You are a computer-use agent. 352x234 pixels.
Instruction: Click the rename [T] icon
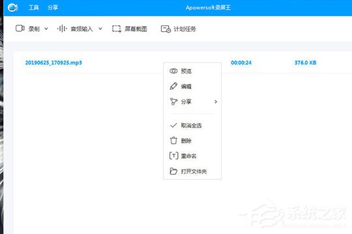(x=173, y=155)
